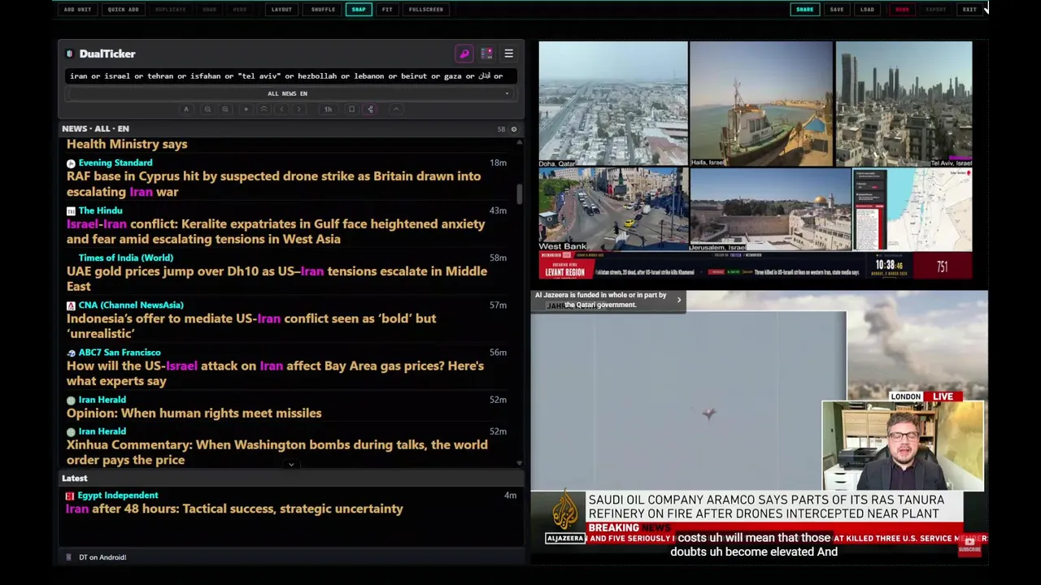Select the West Bank webcam feed

pos(613,210)
